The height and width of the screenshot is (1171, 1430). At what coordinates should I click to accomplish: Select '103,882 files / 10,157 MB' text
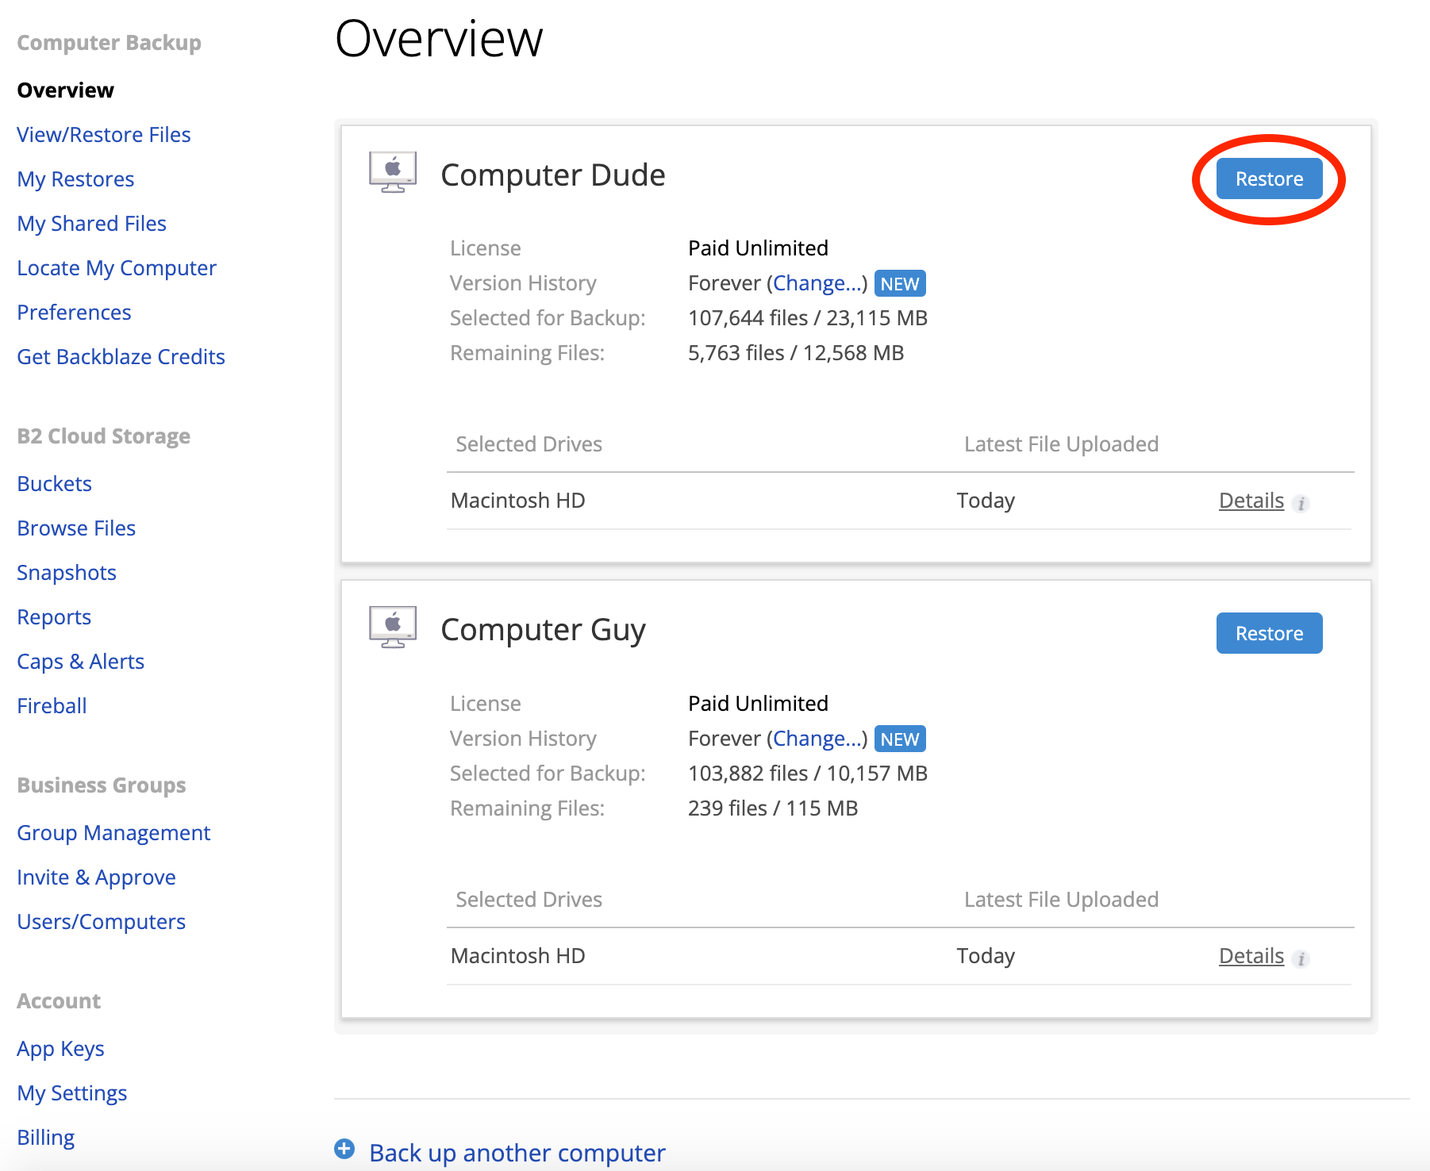click(x=808, y=774)
